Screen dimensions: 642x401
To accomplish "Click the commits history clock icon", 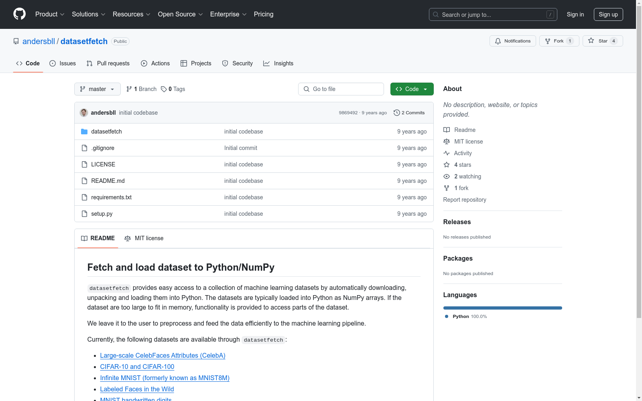I will [x=397, y=113].
